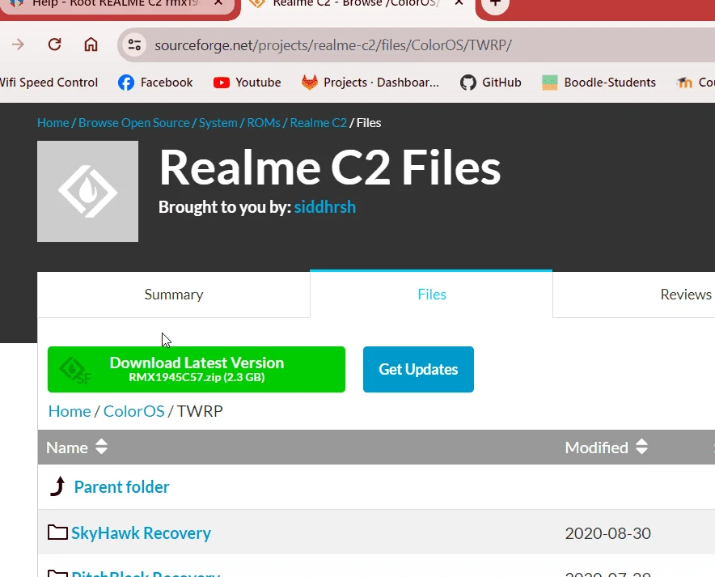The width and height of the screenshot is (715, 577).
Task: Open Wifi Speed Control bookmark
Action: [48, 82]
